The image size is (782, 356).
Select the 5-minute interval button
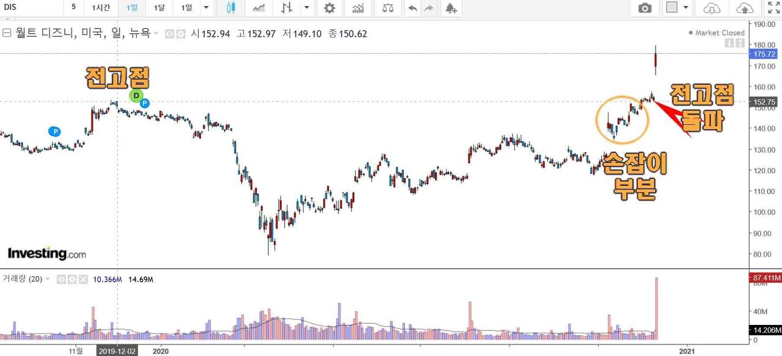pyautogui.click(x=73, y=7)
